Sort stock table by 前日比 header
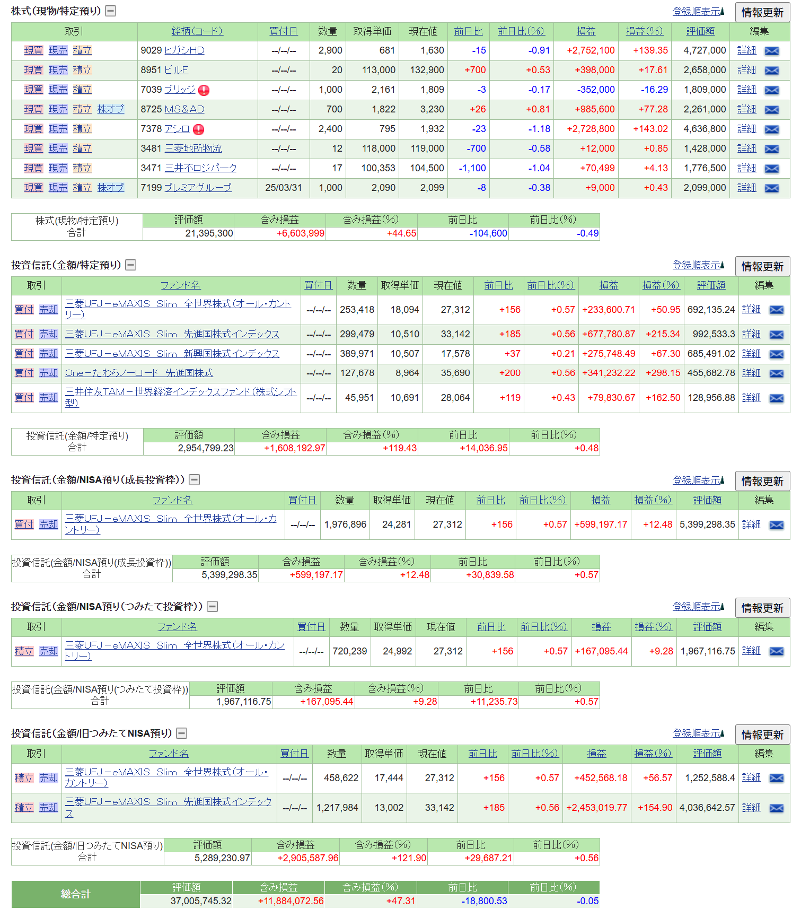 (x=469, y=31)
